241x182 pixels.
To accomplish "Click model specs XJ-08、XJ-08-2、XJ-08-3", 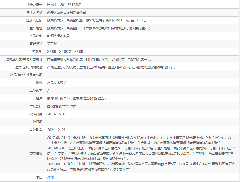I will coord(67,51).
